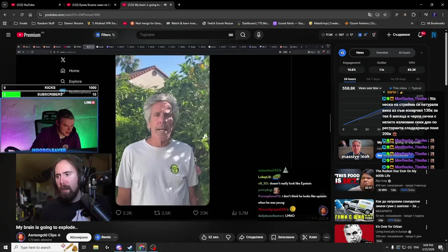This screenshot has height=252, width=448.
Task: Save video with Запазване button
Action: (283, 237)
